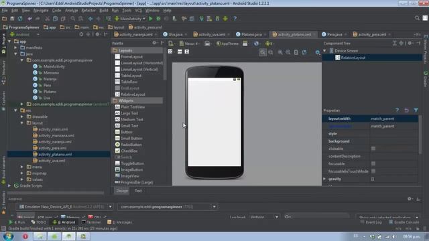Click the Project panel scroll-from-source target icon

pyautogui.click(x=81, y=34)
